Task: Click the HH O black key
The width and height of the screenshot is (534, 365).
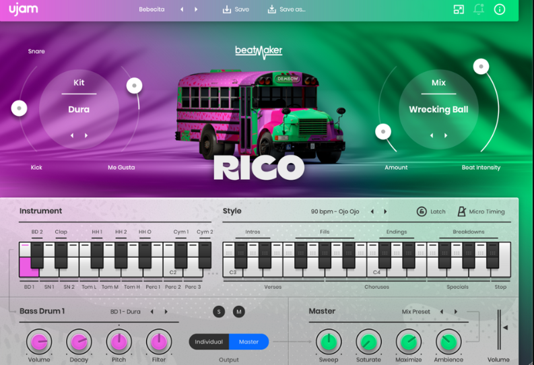Action: click(x=145, y=255)
